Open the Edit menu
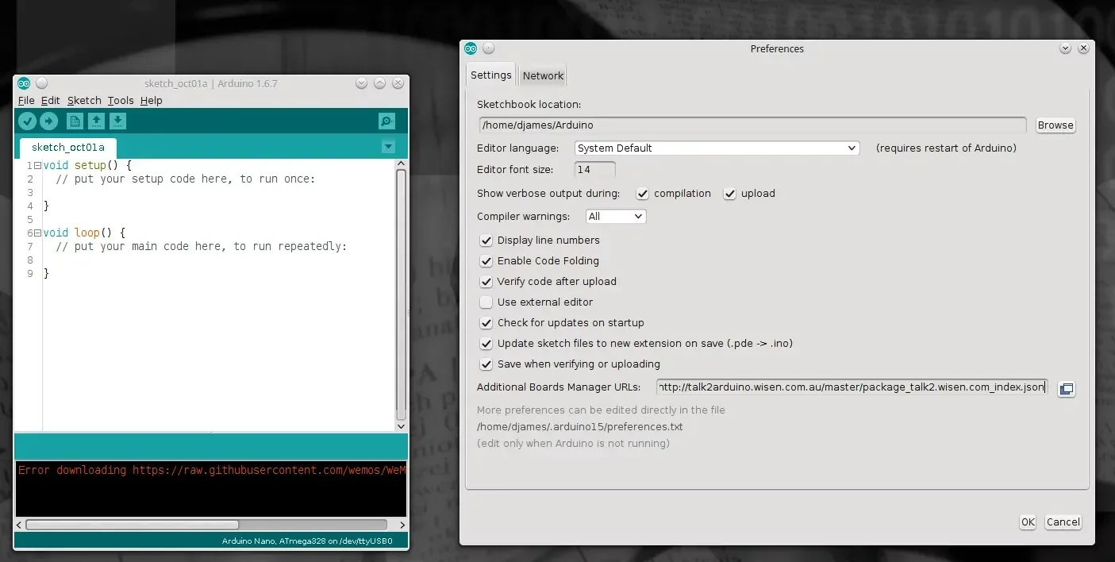Screen dimensions: 1115x562 coord(51,101)
